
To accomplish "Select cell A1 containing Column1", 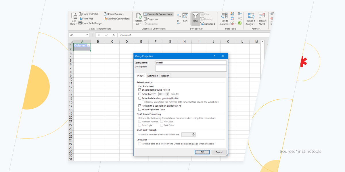I will coord(82,45).
